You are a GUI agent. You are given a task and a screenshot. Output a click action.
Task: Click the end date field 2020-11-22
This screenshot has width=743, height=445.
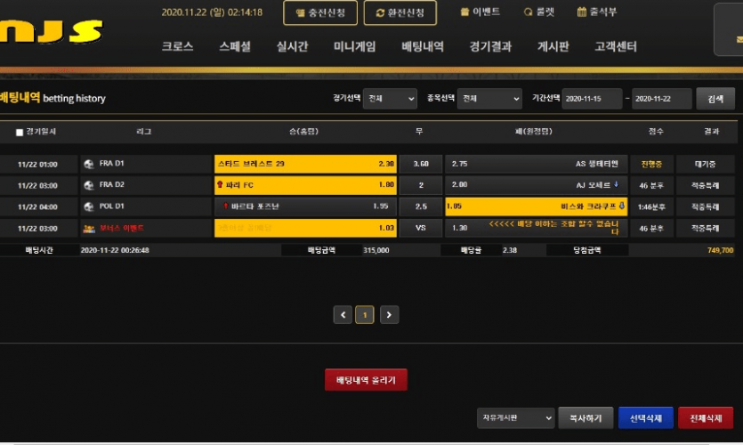[x=661, y=99]
